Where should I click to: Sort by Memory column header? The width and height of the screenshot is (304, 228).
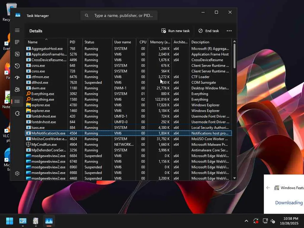(x=160, y=42)
